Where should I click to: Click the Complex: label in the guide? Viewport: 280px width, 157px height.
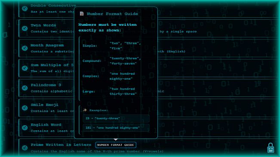[x=91, y=76]
